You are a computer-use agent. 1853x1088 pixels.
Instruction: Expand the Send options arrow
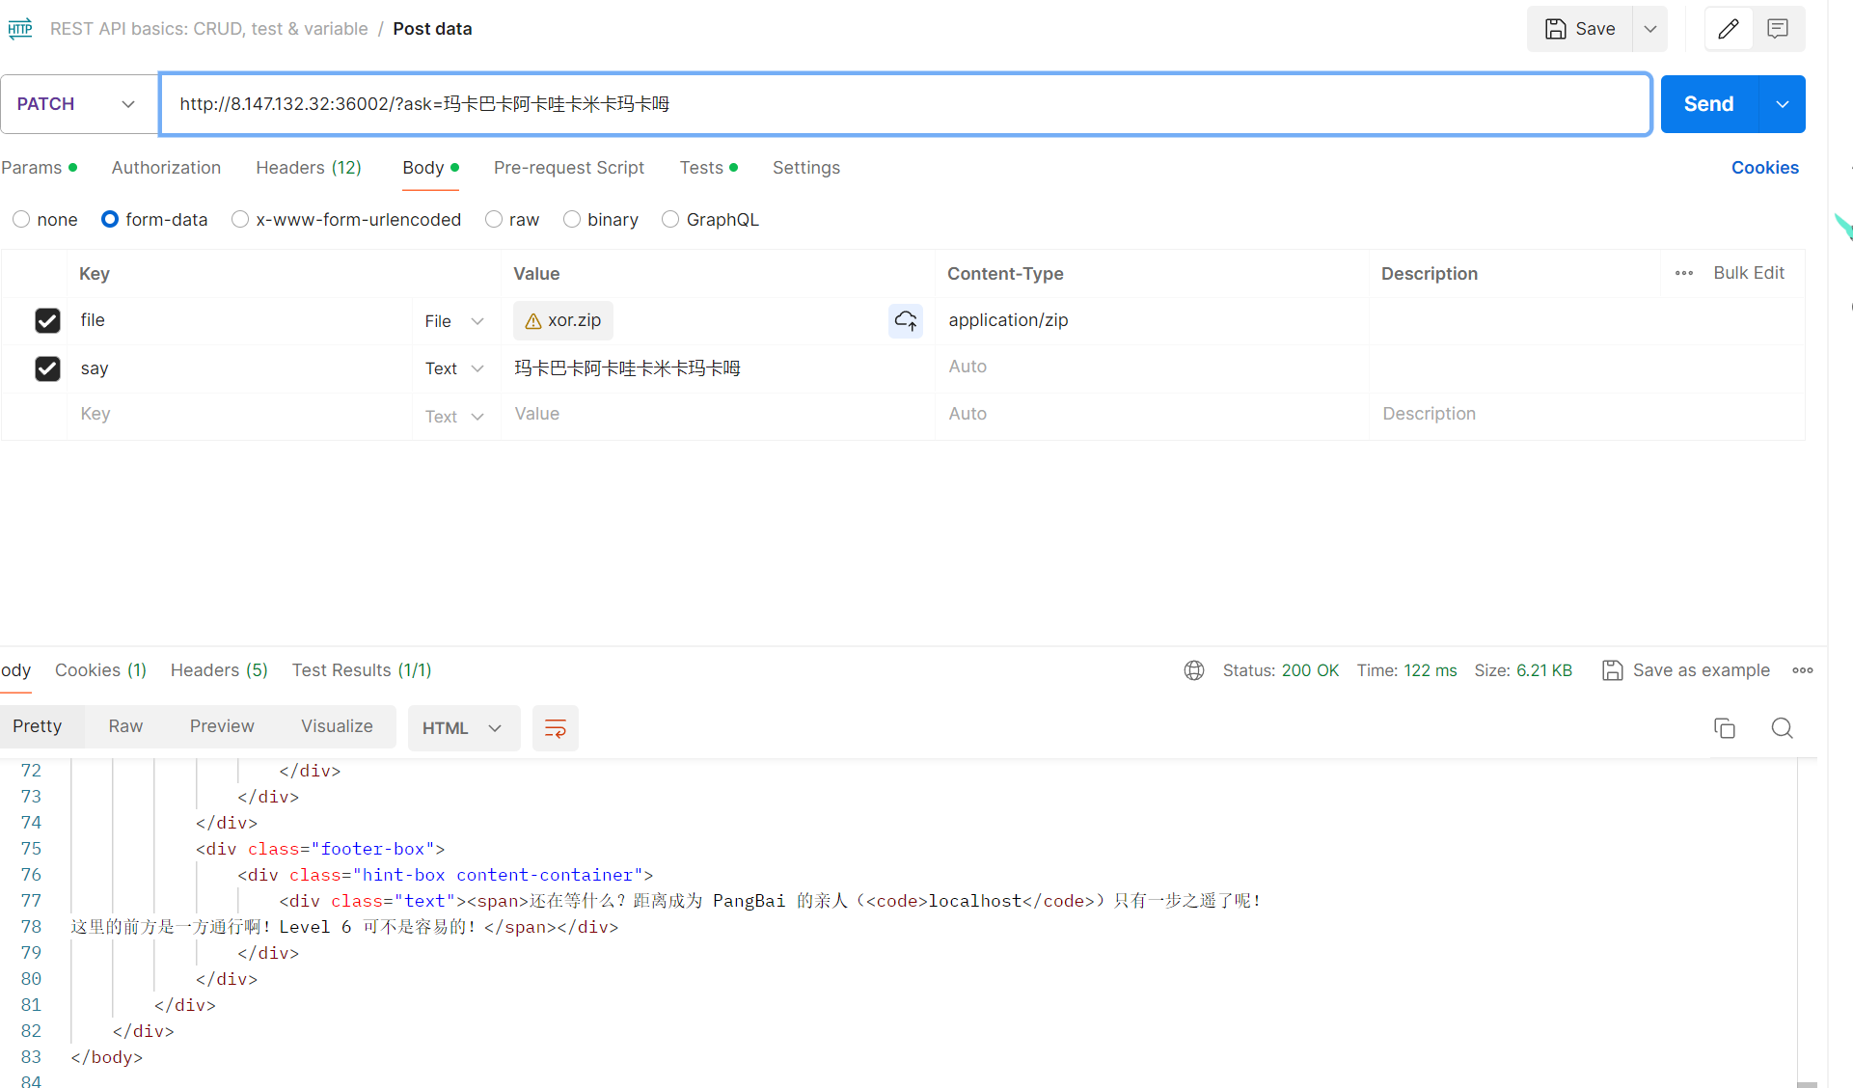tap(1782, 104)
